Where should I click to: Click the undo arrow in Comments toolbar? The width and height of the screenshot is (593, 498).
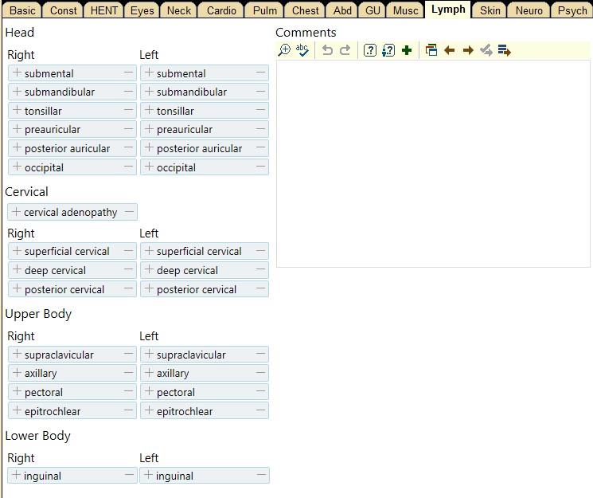coord(326,50)
